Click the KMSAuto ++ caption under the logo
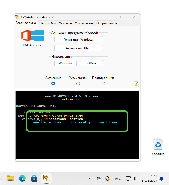The width and height of the screenshot is (169, 185). [x=32, y=45]
